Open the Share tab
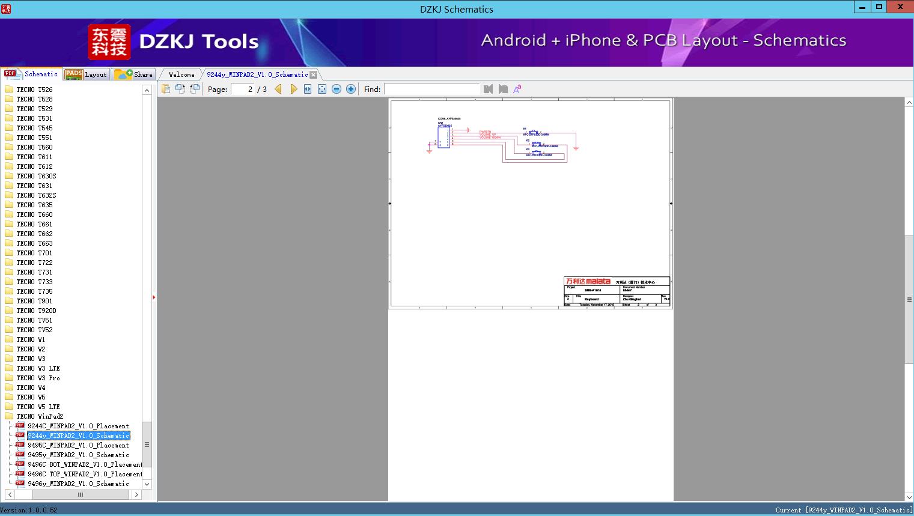 point(134,74)
